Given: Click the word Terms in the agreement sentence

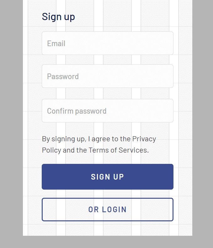Looking at the screenshot, I should click(98, 150).
